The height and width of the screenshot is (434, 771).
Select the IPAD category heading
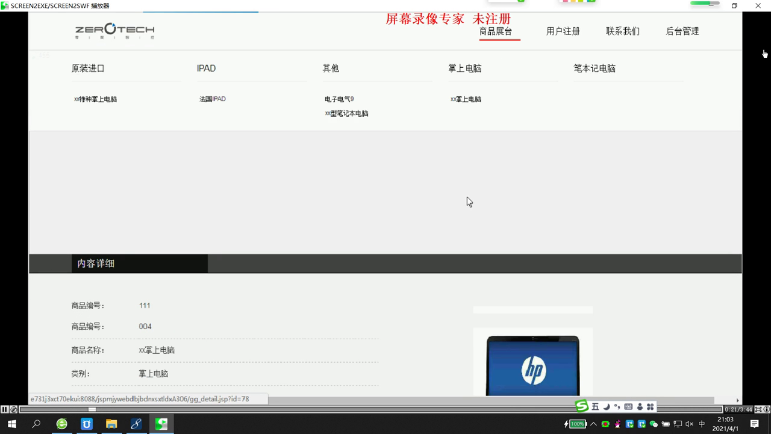206,68
